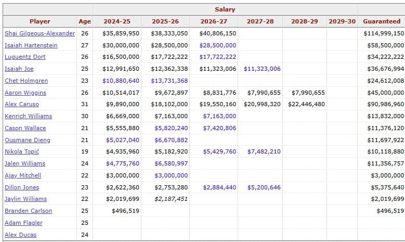
Task: Click the 2025-26 season column header
Action: point(165,21)
